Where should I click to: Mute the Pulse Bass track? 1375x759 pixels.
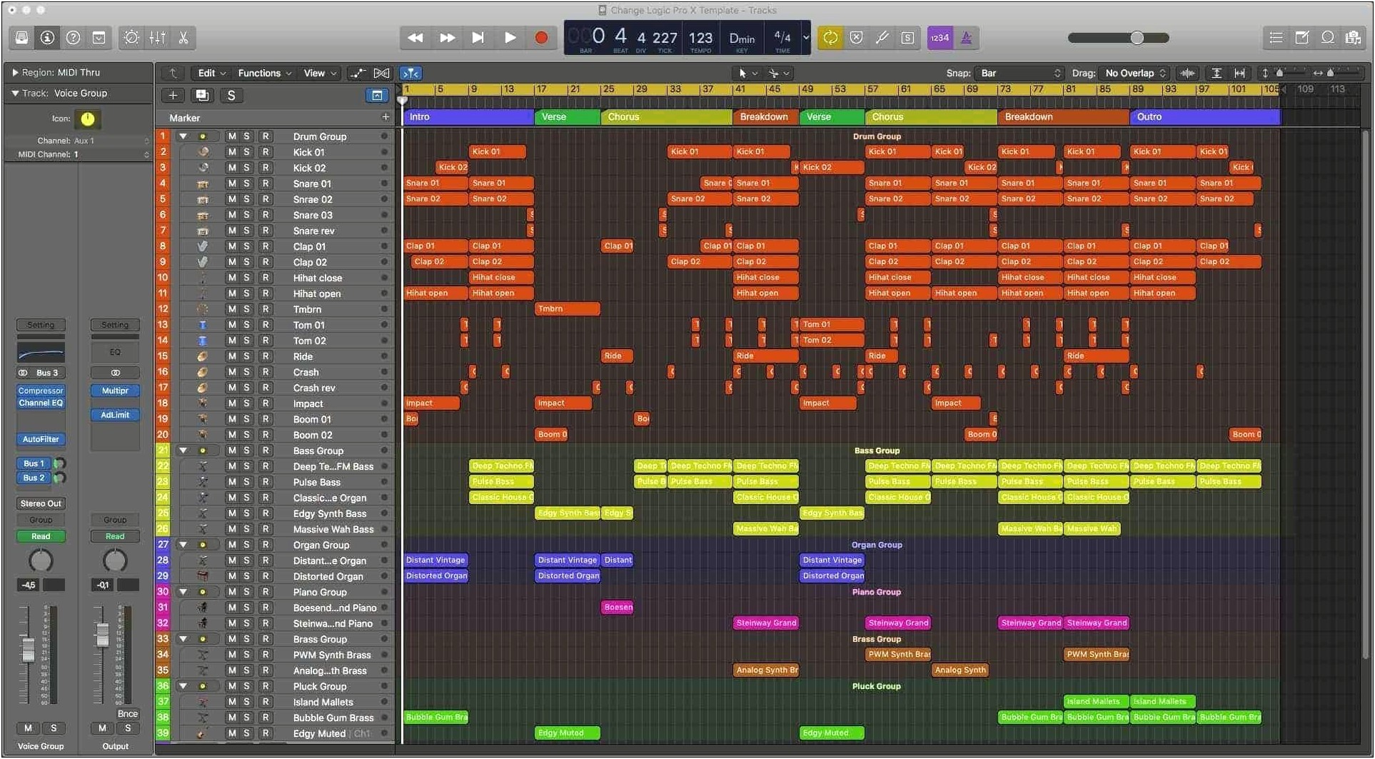click(232, 482)
